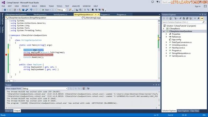Expand the CSharpBasics project node
The height and width of the screenshot is (117, 208).
163,29
